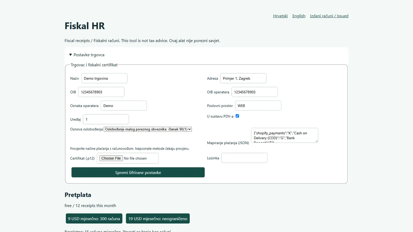This screenshot has height=232, width=413.
Task: Click the 'Provjerite načine plaćanja' note
Action: pos(130,149)
